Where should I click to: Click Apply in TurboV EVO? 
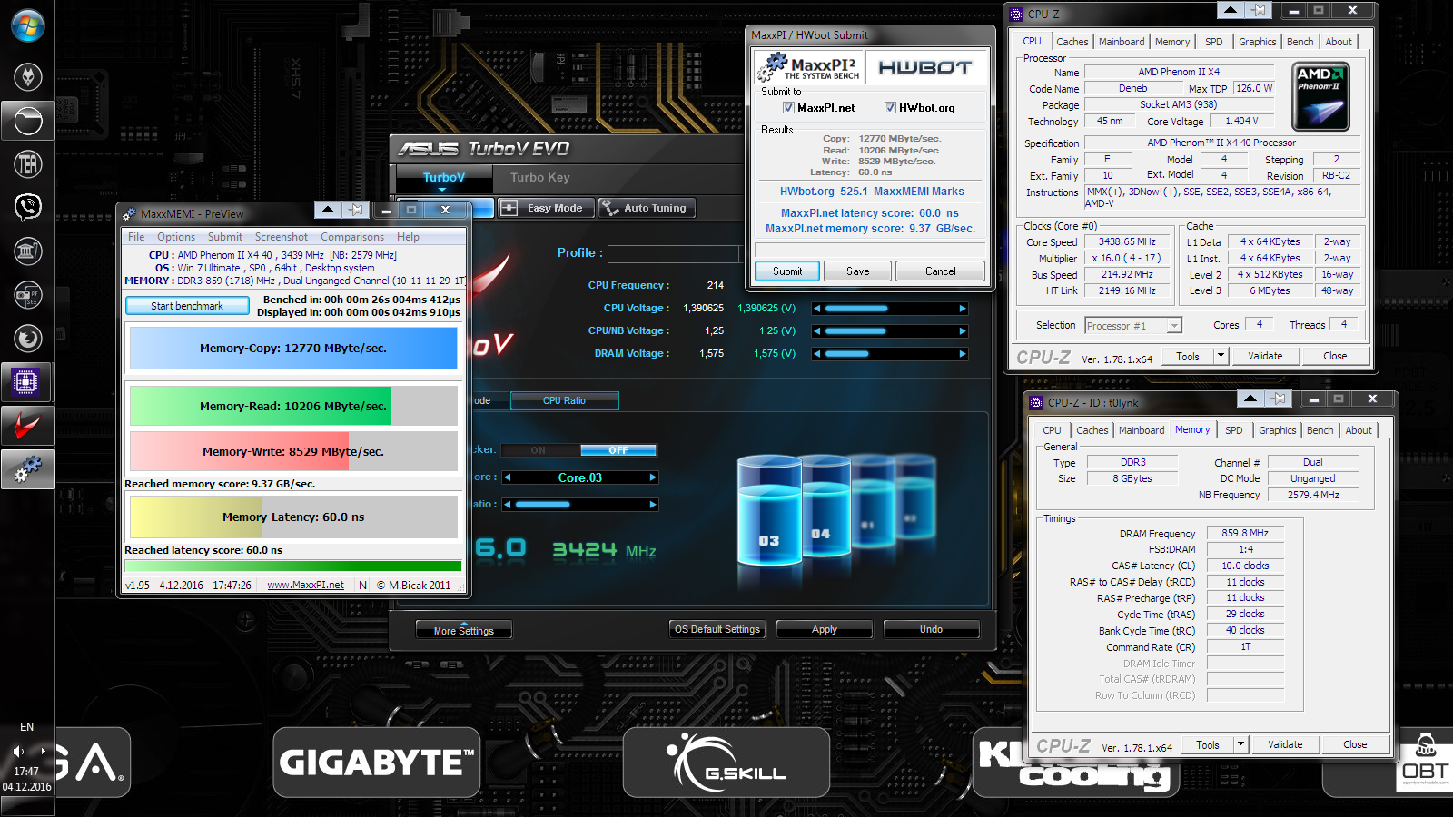825,629
